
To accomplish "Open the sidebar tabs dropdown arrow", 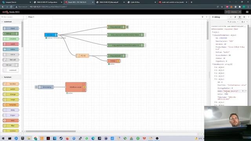I will [249, 17].
